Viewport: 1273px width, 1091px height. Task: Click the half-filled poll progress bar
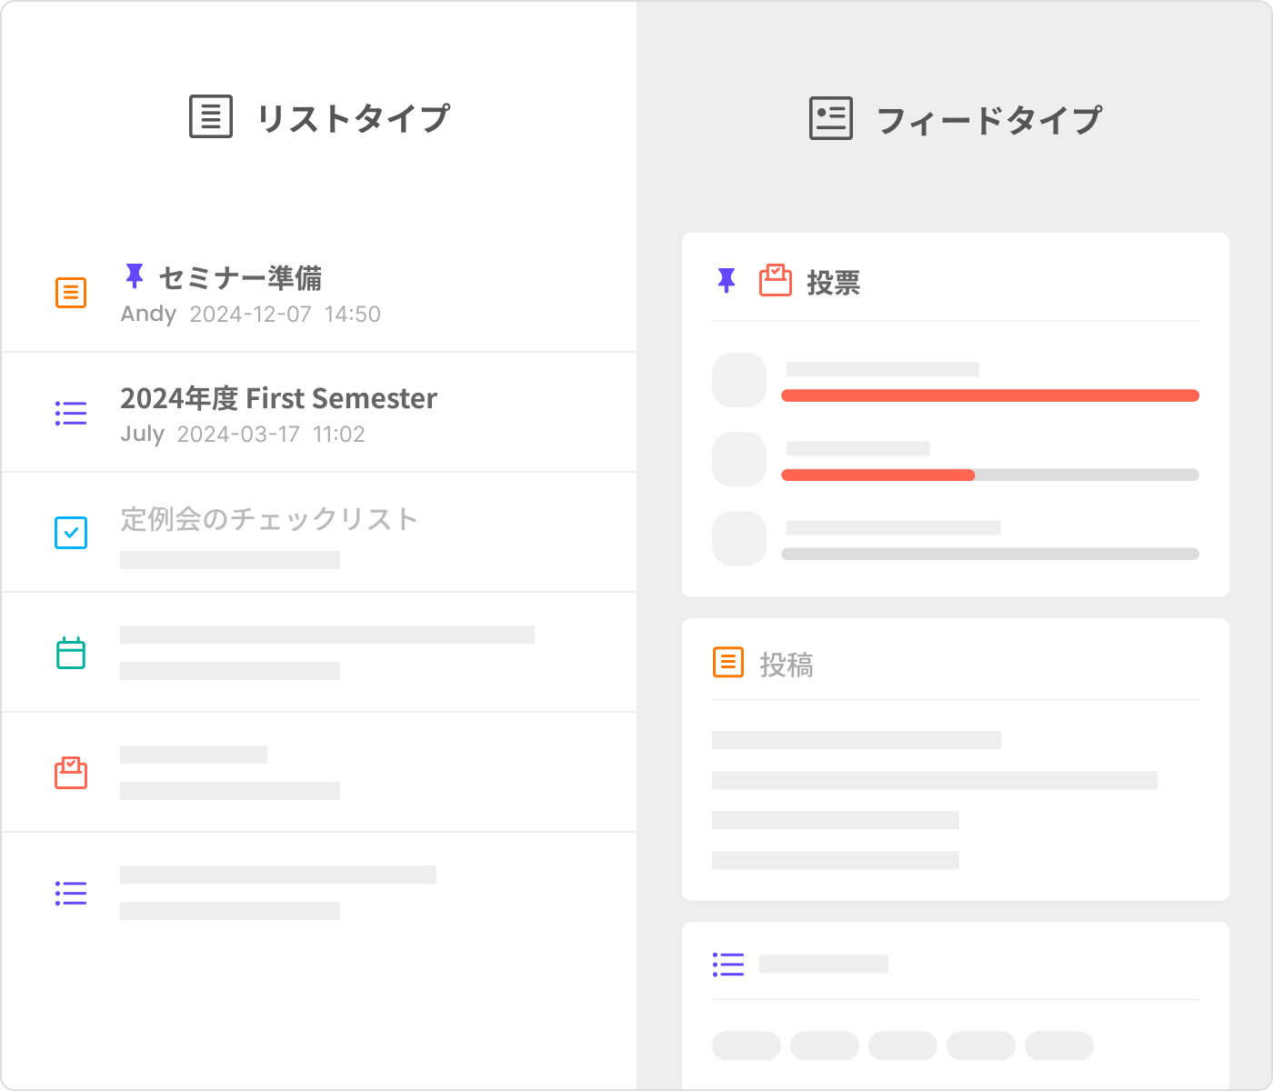(x=989, y=475)
